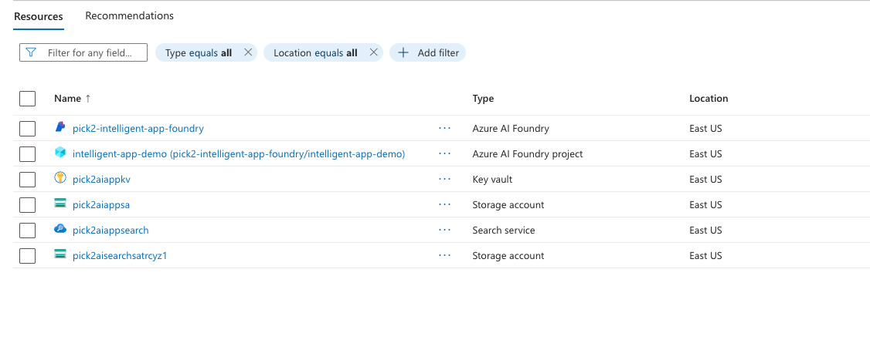Click the pick2aiappsa storage account icon
Viewport: 870px width, 340px height.
(60, 204)
